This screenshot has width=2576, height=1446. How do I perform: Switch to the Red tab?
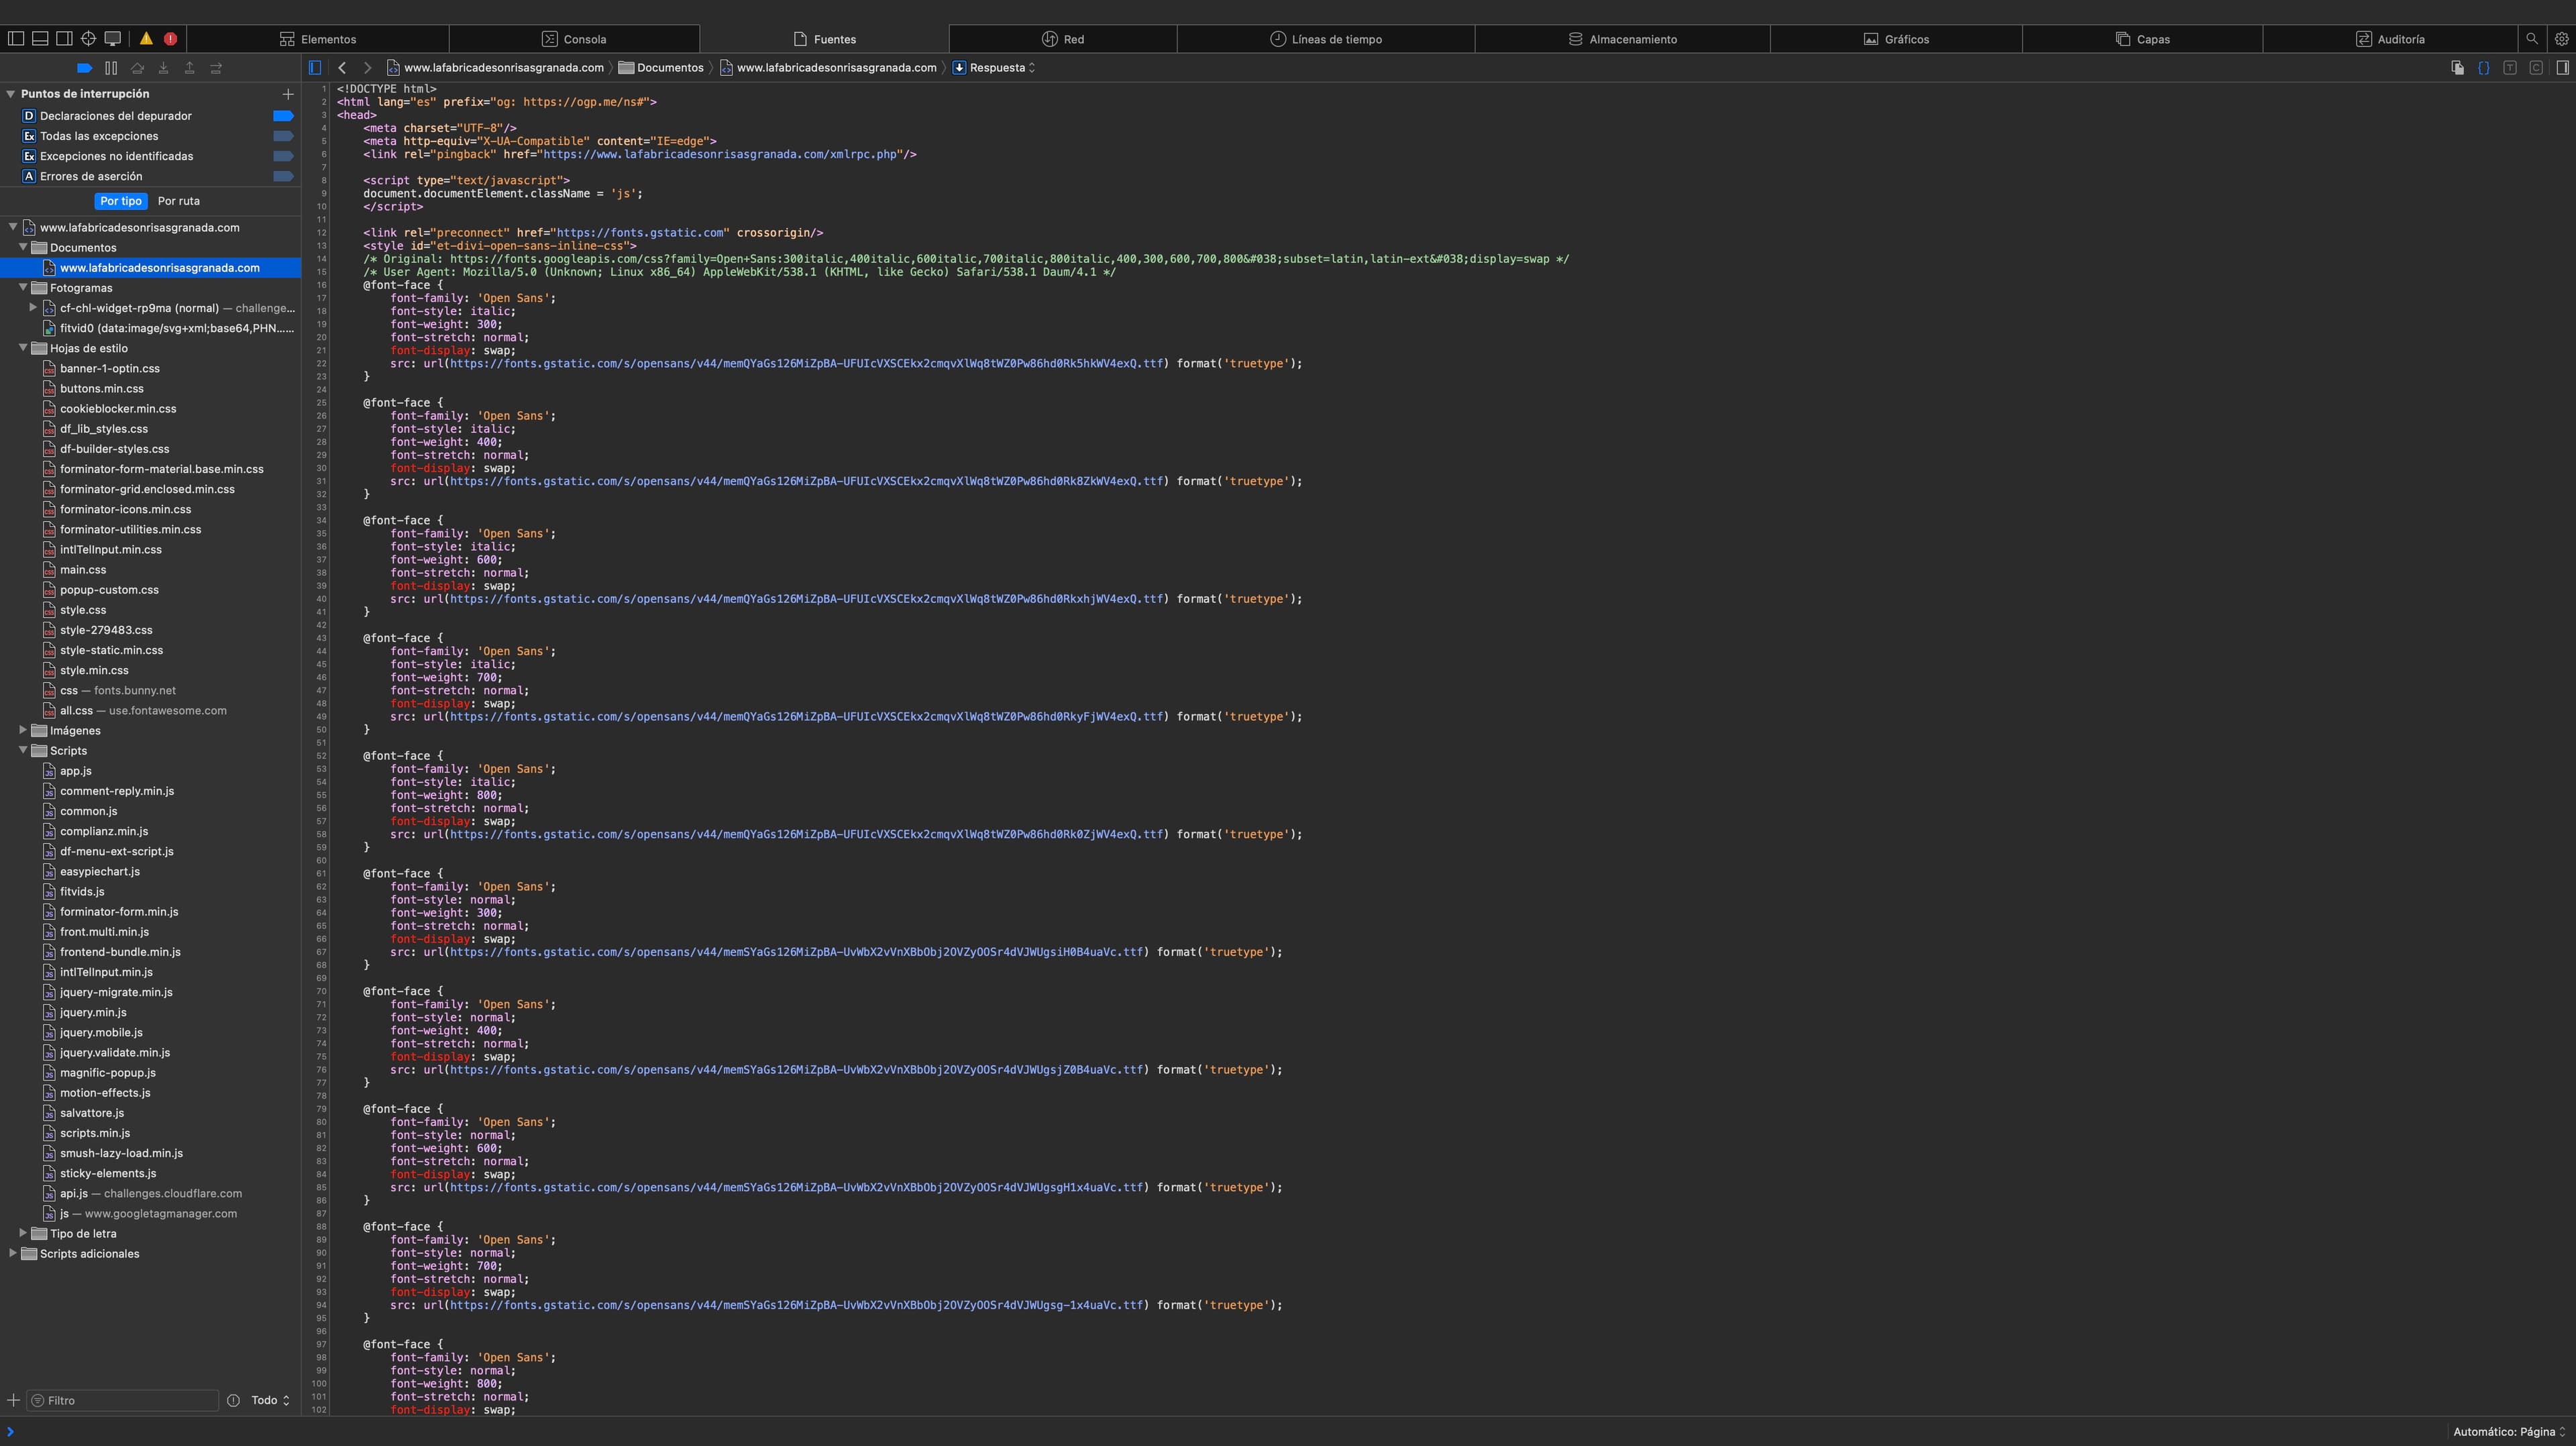click(x=1063, y=39)
